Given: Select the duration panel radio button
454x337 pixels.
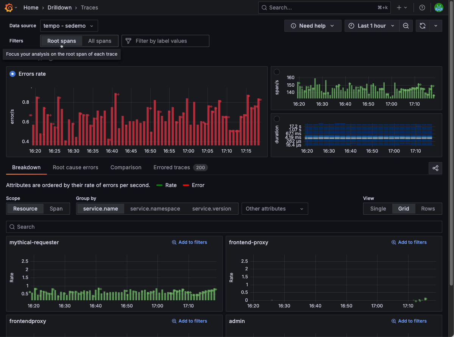Looking at the screenshot, I should pos(277,119).
